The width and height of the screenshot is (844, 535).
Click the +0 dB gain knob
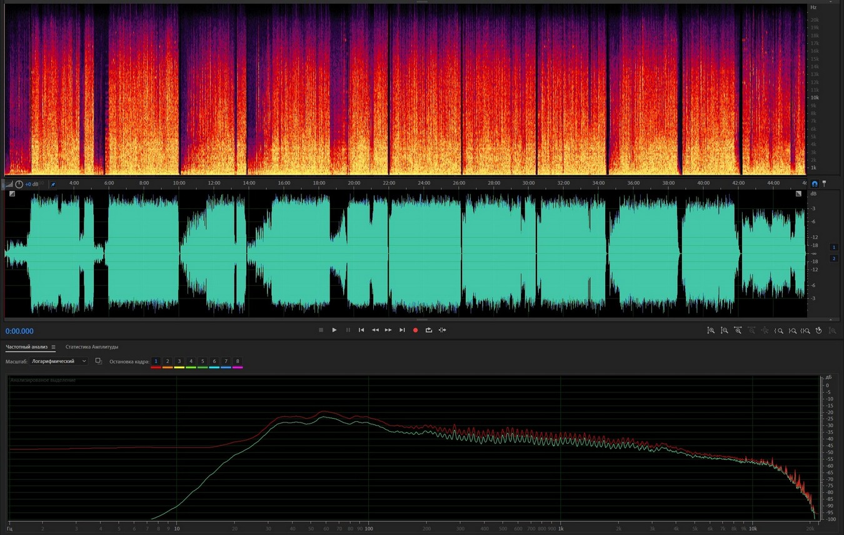pos(19,185)
